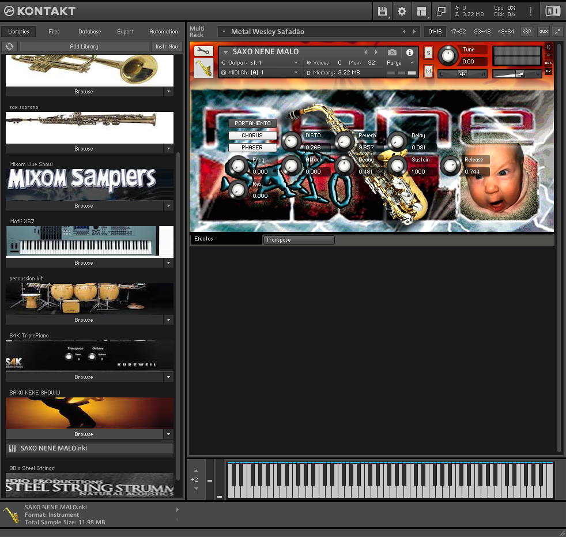Click the arrow right of info bar
Image resolution: width=566 pixels, height=537 pixels.
(x=178, y=509)
